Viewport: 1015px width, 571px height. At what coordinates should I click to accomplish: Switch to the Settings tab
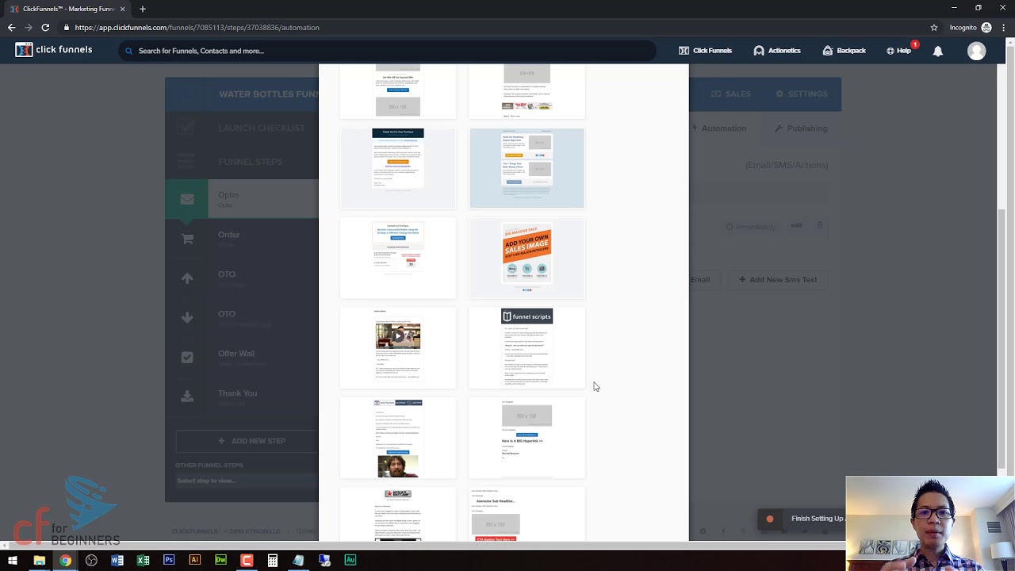click(x=801, y=94)
